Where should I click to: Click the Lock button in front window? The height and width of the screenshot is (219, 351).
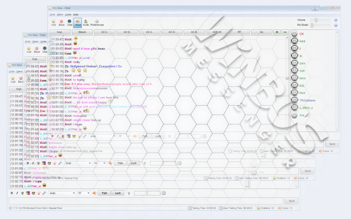(118, 193)
